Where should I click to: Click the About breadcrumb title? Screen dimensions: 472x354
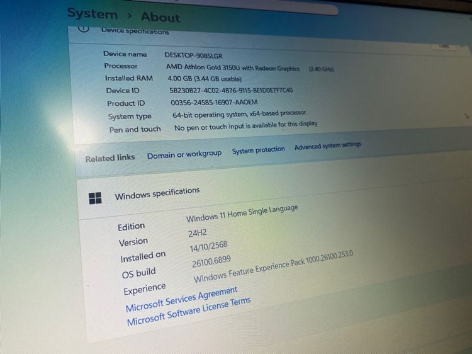(x=160, y=17)
